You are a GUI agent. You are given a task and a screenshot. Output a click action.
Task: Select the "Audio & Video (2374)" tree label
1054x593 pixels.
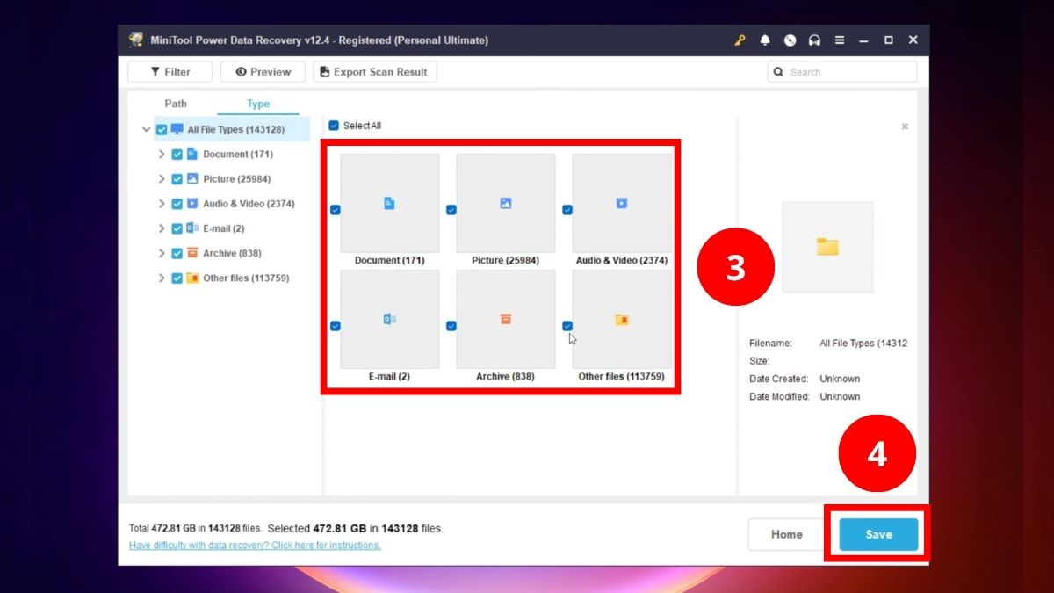point(249,204)
